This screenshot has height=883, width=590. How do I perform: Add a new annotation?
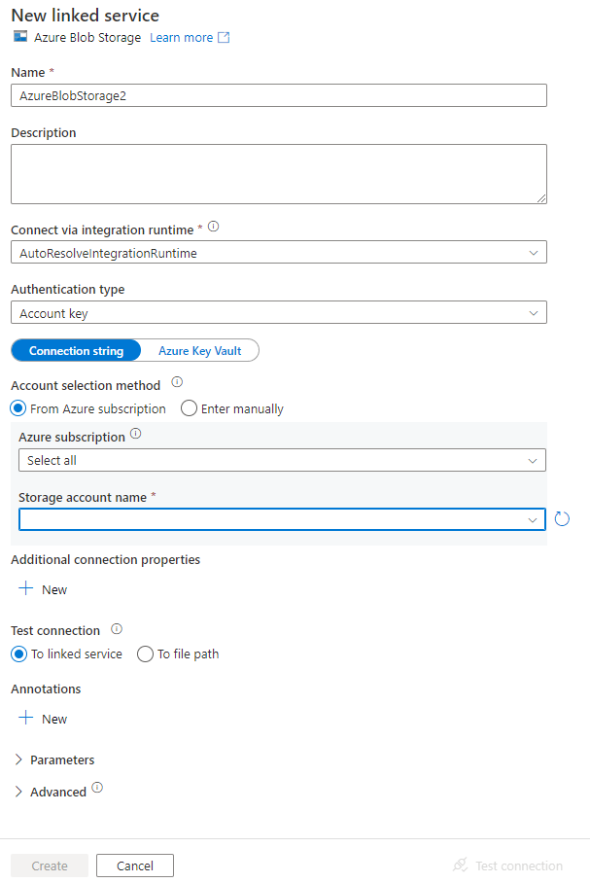(x=43, y=718)
